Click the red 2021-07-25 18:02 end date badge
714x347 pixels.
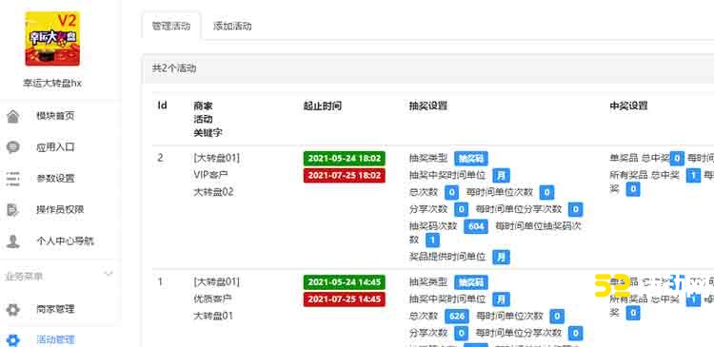[345, 176]
